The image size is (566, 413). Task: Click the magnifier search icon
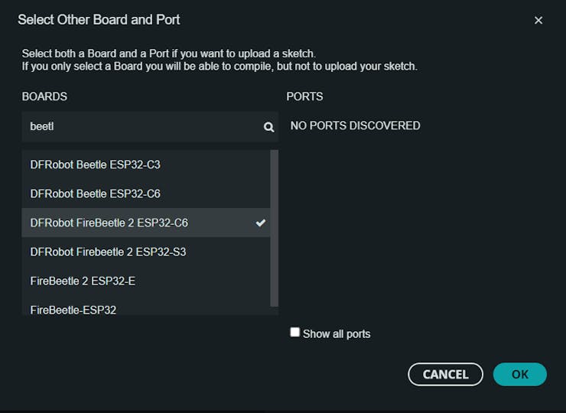[268, 127]
